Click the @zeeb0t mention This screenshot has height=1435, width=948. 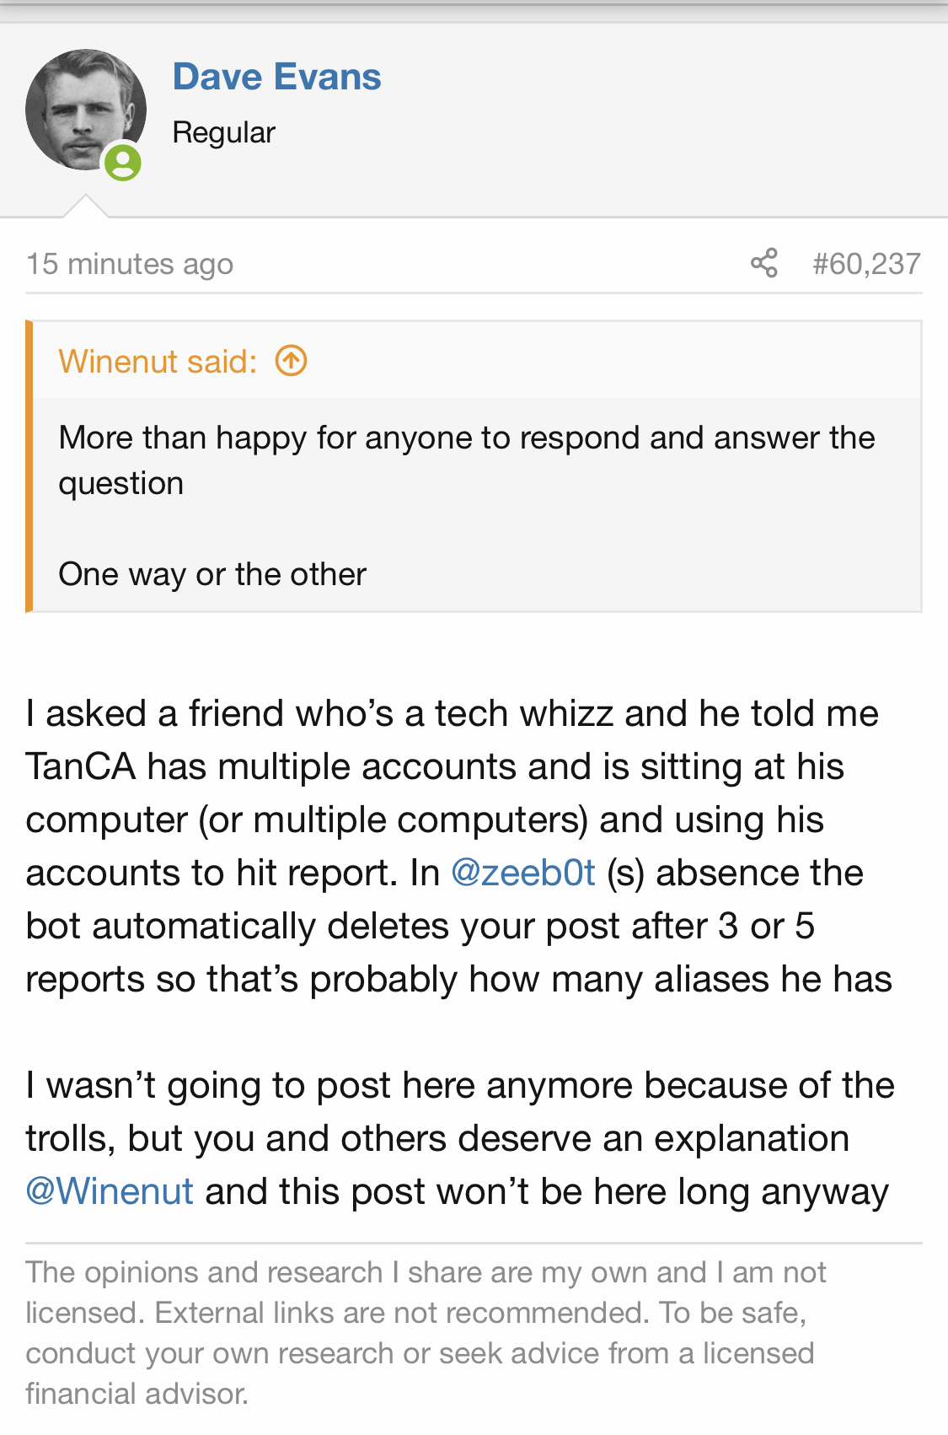[x=523, y=873]
